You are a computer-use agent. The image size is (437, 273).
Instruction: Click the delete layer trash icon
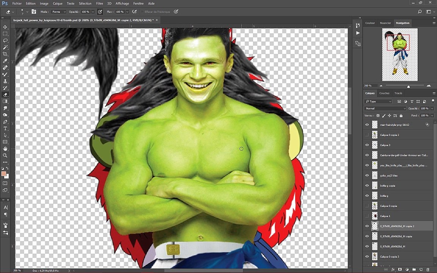click(x=428, y=270)
